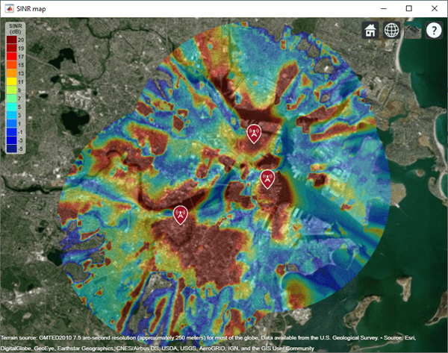Screen dimensions: 448x353
Task: Click the 20 dB dark red legend swatch
Action: (12, 40)
